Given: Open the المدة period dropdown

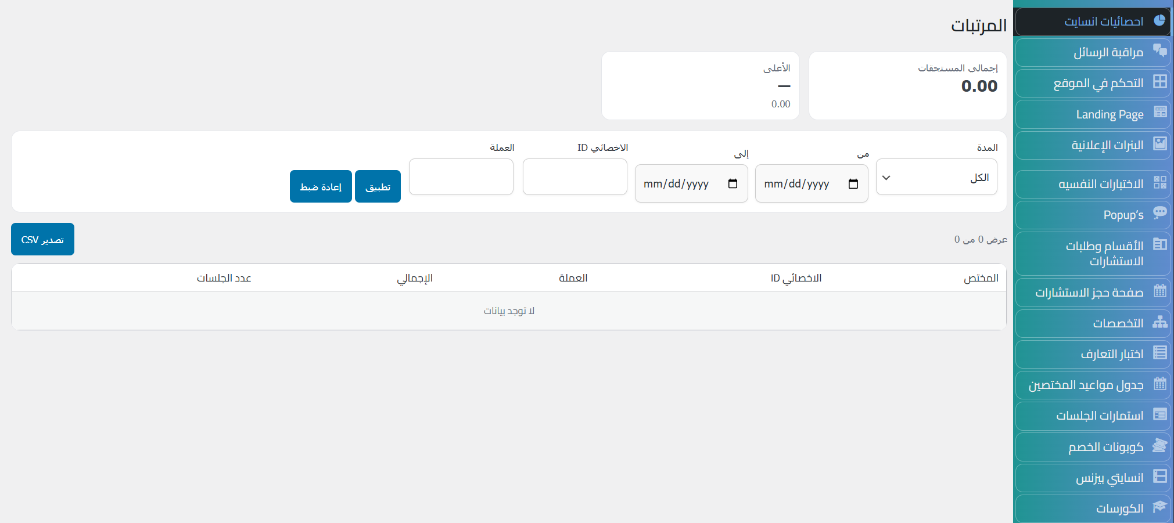Looking at the screenshot, I should click(x=936, y=178).
